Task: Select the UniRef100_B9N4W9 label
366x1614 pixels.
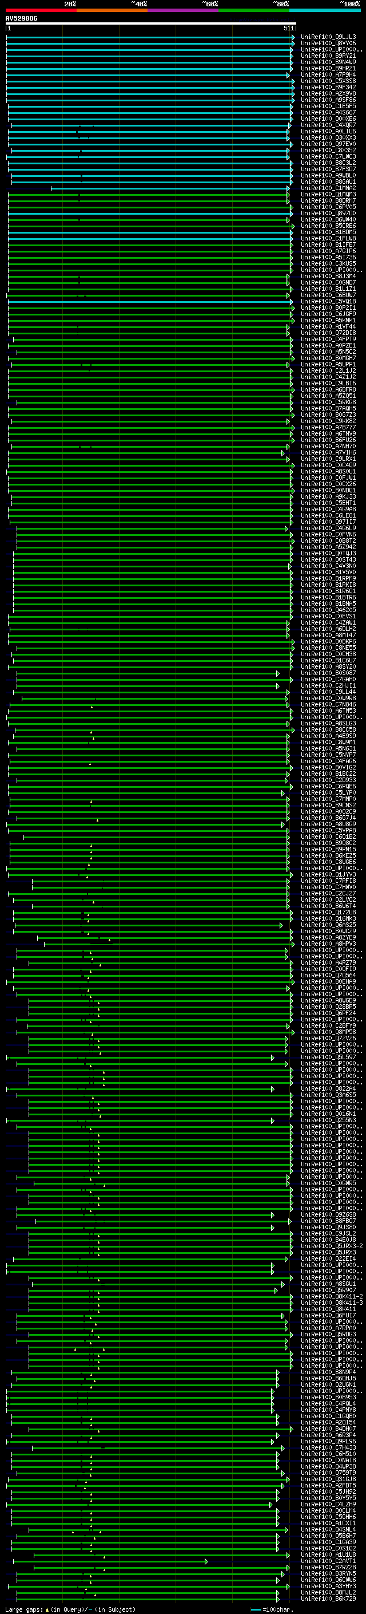Action: point(328,62)
